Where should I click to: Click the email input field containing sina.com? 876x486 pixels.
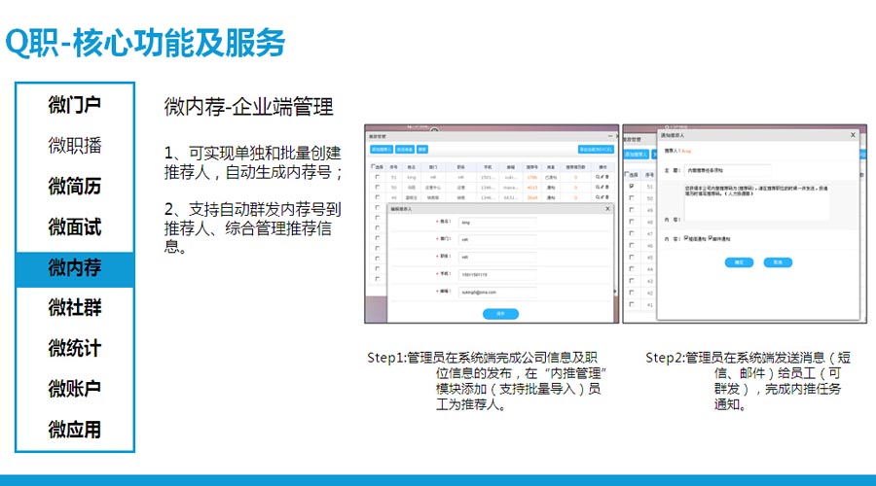497,292
